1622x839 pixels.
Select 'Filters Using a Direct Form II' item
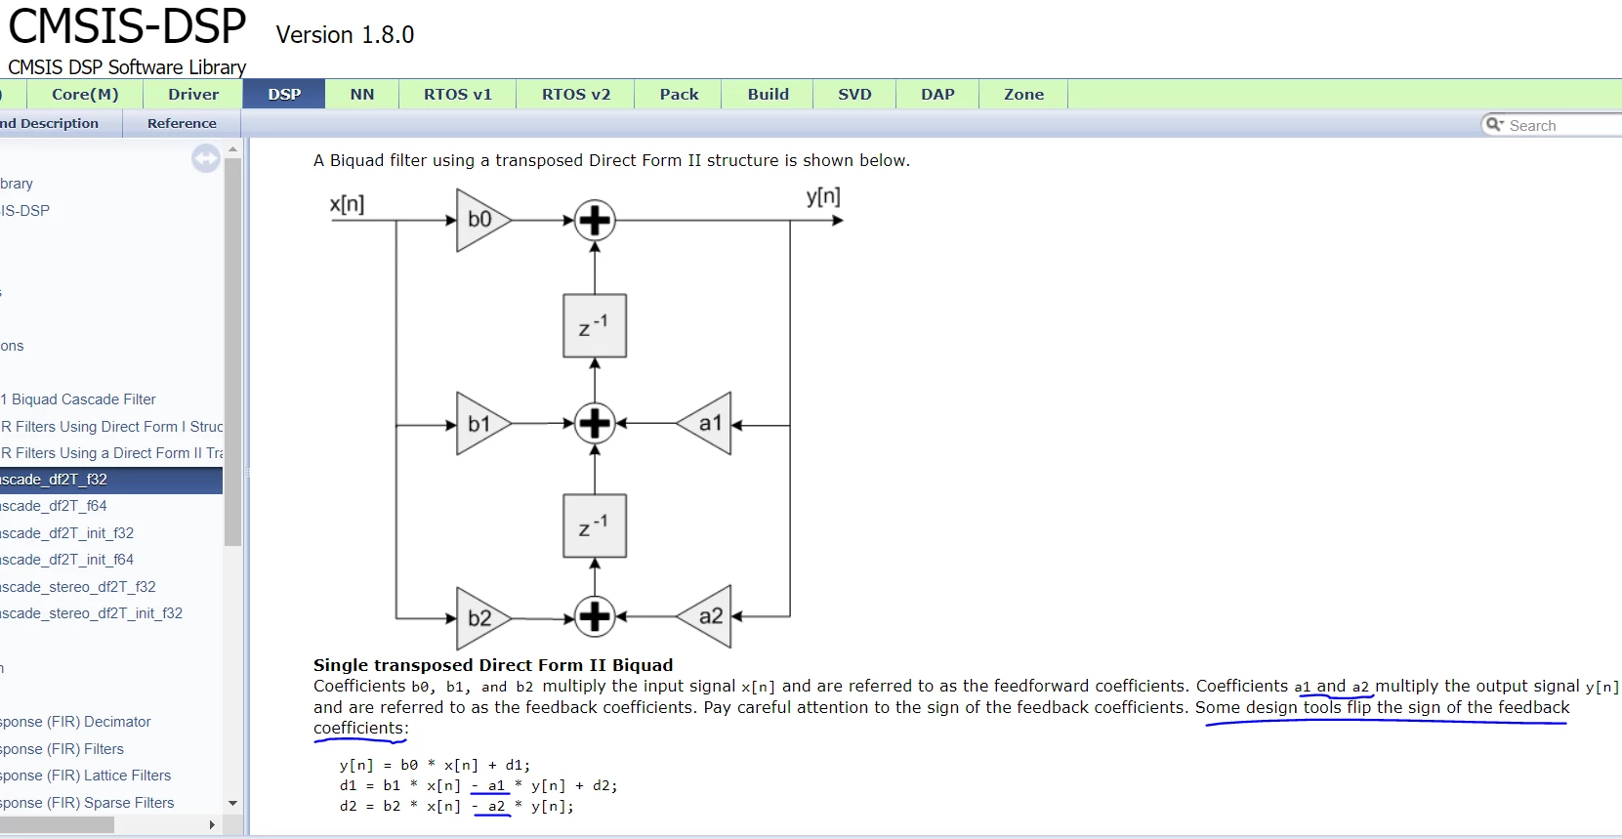[x=111, y=453]
